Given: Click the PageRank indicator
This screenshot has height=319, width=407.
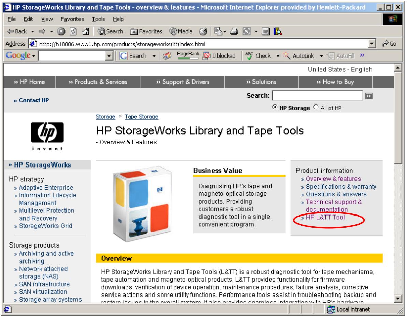Looking at the screenshot, I should click(188, 55).
